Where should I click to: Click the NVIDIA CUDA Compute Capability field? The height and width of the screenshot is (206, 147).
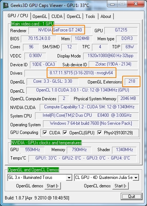89,107
